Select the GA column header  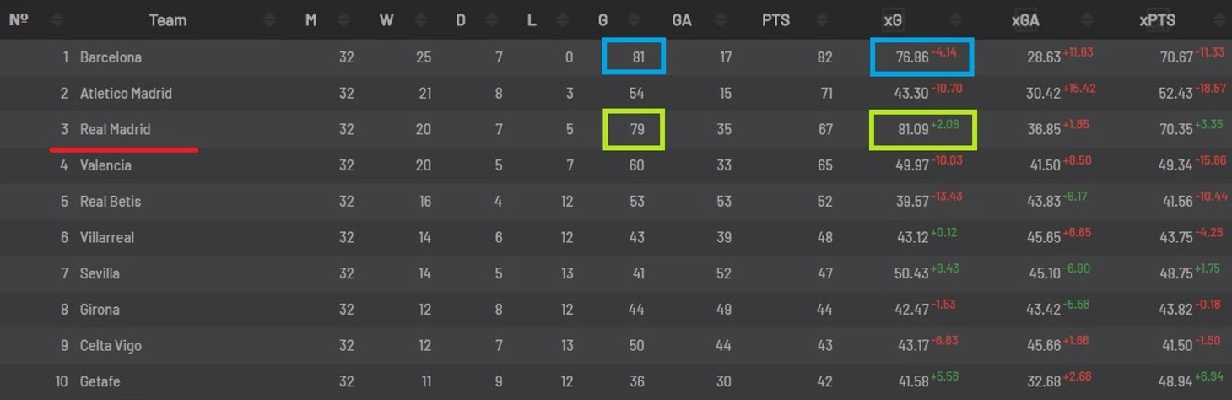682,20
